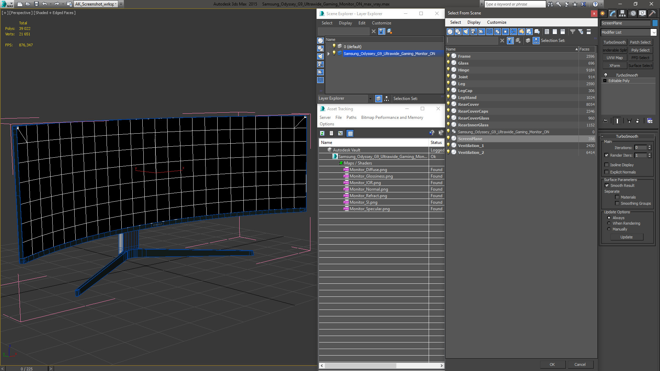Open Layer Explorer dropdown at panel bottom
Image resolution: width=660 pixels, height=371 pixels.
370,99
